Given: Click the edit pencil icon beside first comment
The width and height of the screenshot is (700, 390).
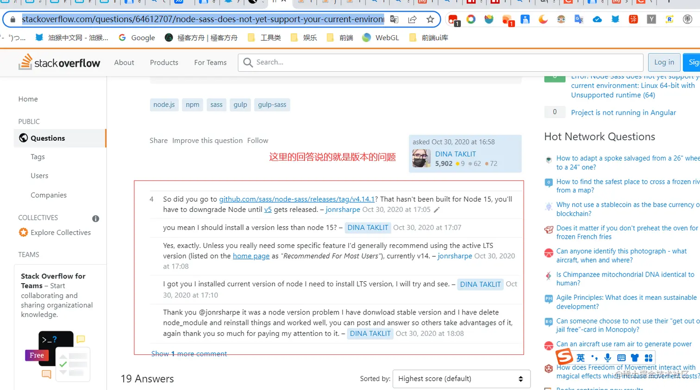Looking at the screenshot, I should tap(437, 210).
